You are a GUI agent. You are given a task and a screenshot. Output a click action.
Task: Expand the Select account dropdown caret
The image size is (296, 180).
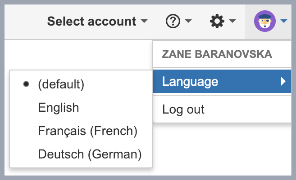tap(144, 21)
